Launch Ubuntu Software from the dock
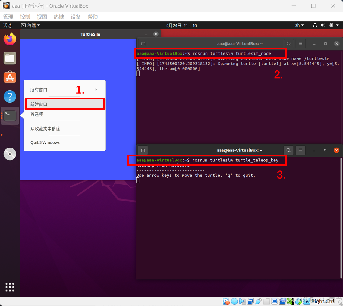The image size is (343, 306). pyautogui.click(x=10, y=77)
